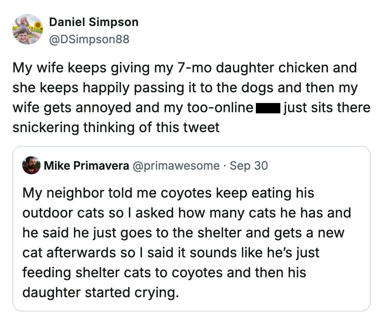Open the @DSimpson88 handle
This screenshot has height=324, width=383.
(x=89, y=39)
